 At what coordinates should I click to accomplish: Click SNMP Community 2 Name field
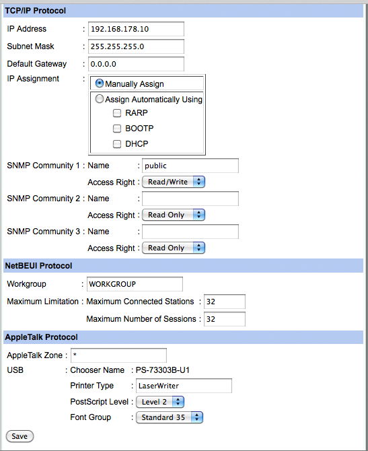point(190,199)
